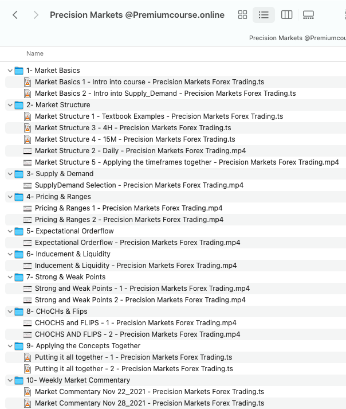Viewport: 346px width, 409px height.
Task: Sort by the Name column header
Action: click(x=35, y=53)
